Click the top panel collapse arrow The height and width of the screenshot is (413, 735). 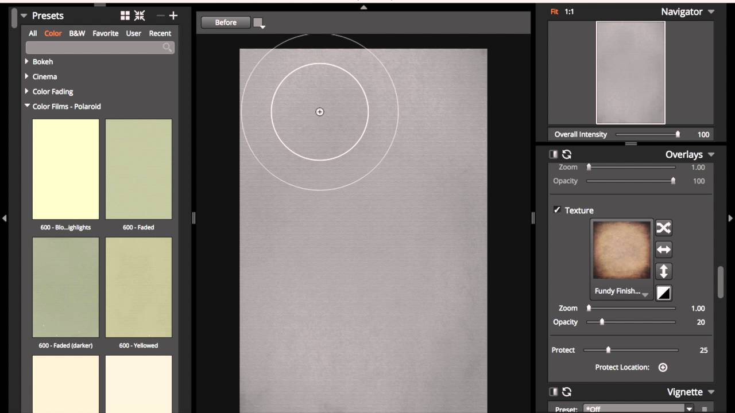click(363, 7)
